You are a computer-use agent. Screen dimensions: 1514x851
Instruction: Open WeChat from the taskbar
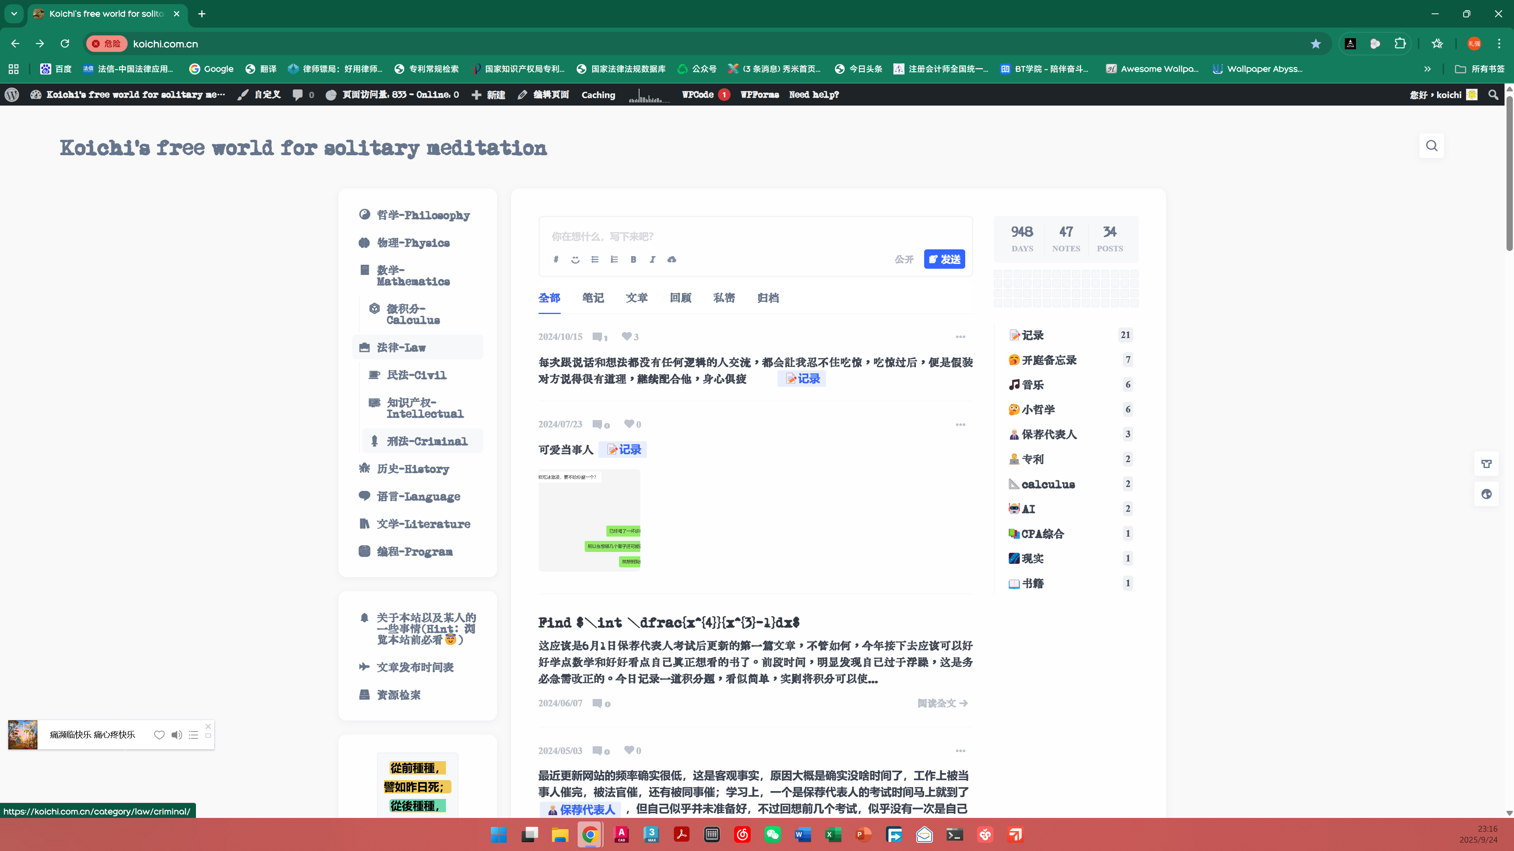(772, 834)
